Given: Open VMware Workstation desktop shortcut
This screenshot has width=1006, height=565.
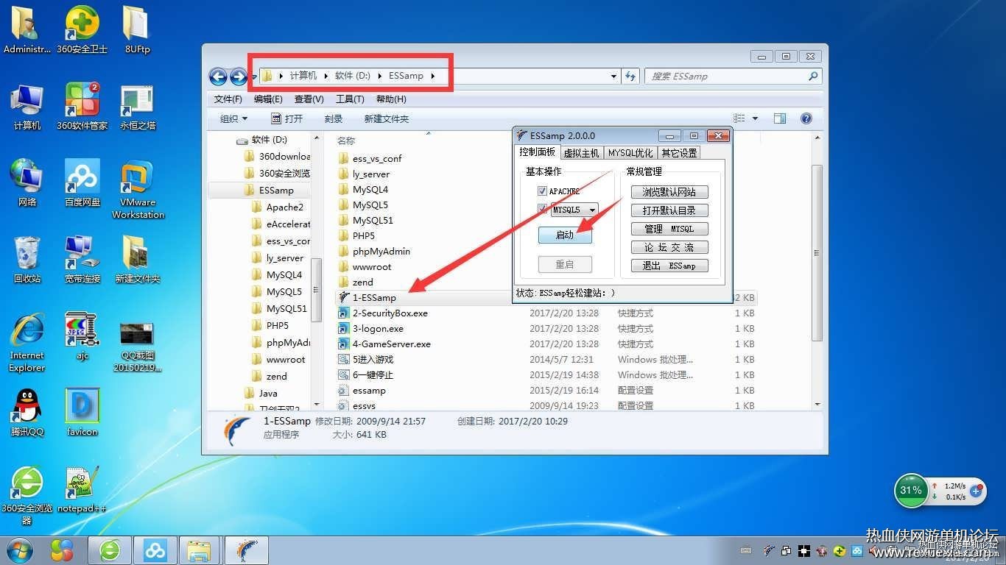Looking at the screenshot, I should point(138,190).
